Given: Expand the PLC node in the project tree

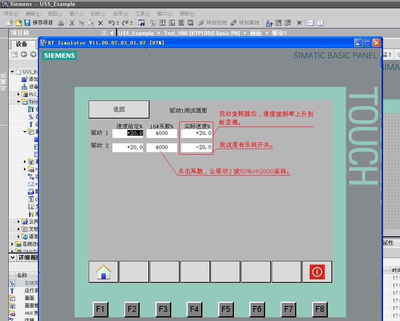Looking at the screenshot, I should coord(19,94).
